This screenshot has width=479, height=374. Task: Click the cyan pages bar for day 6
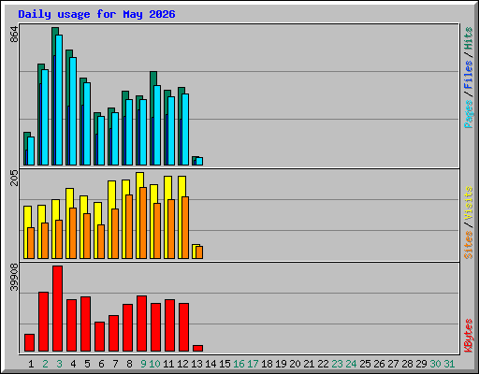click(x=101, y=140)
